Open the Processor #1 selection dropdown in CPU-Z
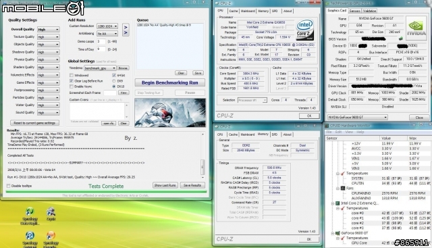 point(252,100)
